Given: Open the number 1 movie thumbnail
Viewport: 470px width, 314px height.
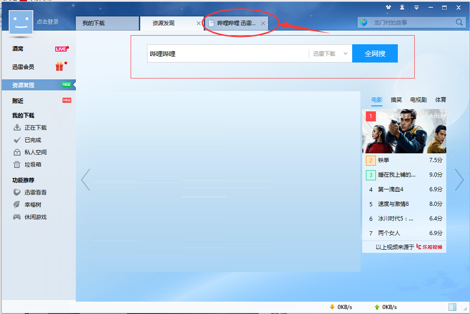Looking at the screenshot, I should [404, 131].
